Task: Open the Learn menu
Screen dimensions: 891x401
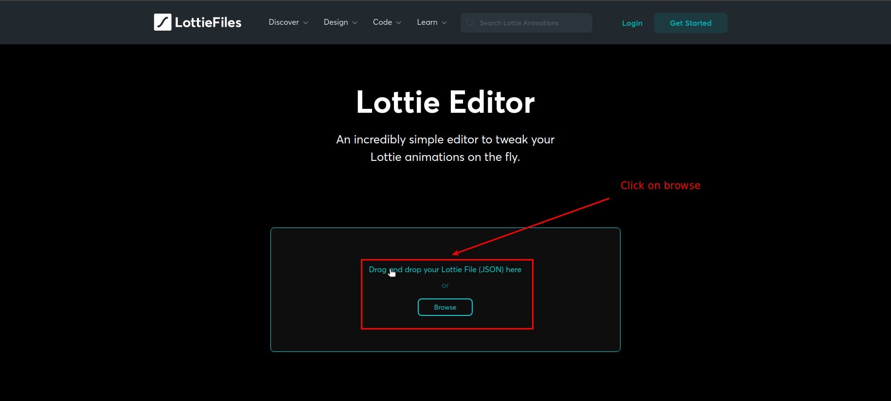Action: [x=427, y=22]
